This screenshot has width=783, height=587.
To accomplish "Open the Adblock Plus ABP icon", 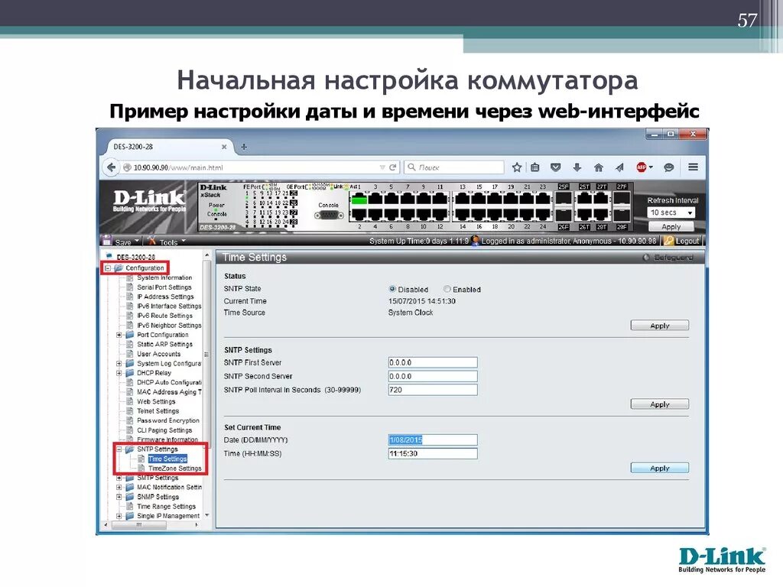I will (x=642, y=167).
